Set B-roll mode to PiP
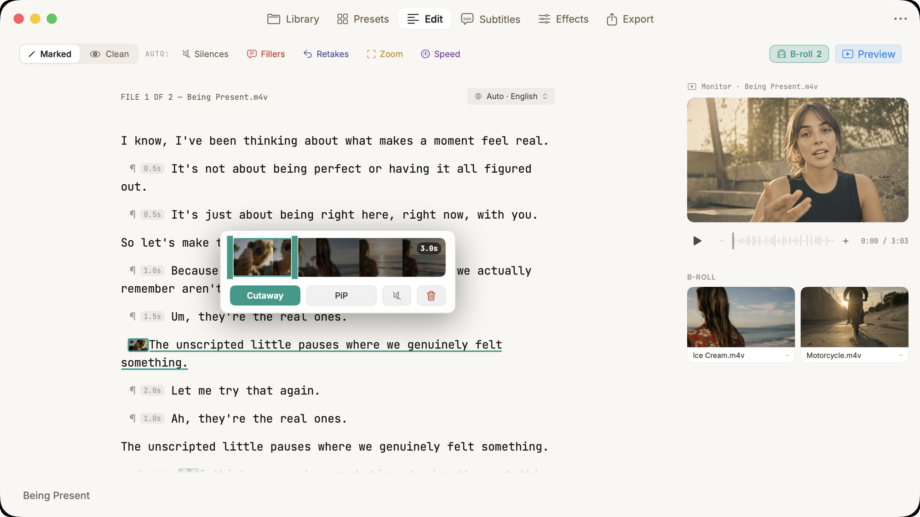The image size is (920, 517). [341, 295]
